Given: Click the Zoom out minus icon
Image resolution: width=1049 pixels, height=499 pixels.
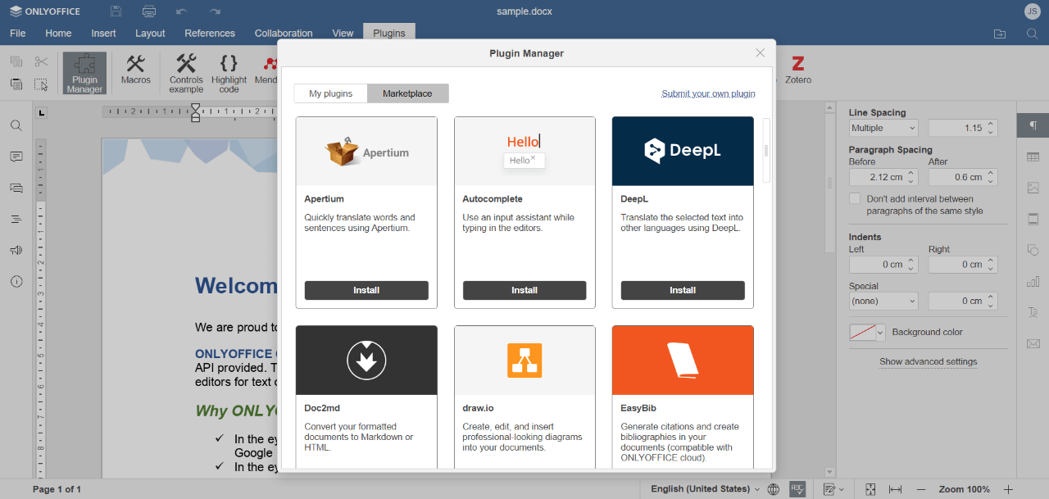Looking at the screenshot, I should click(x=921, y=489).
